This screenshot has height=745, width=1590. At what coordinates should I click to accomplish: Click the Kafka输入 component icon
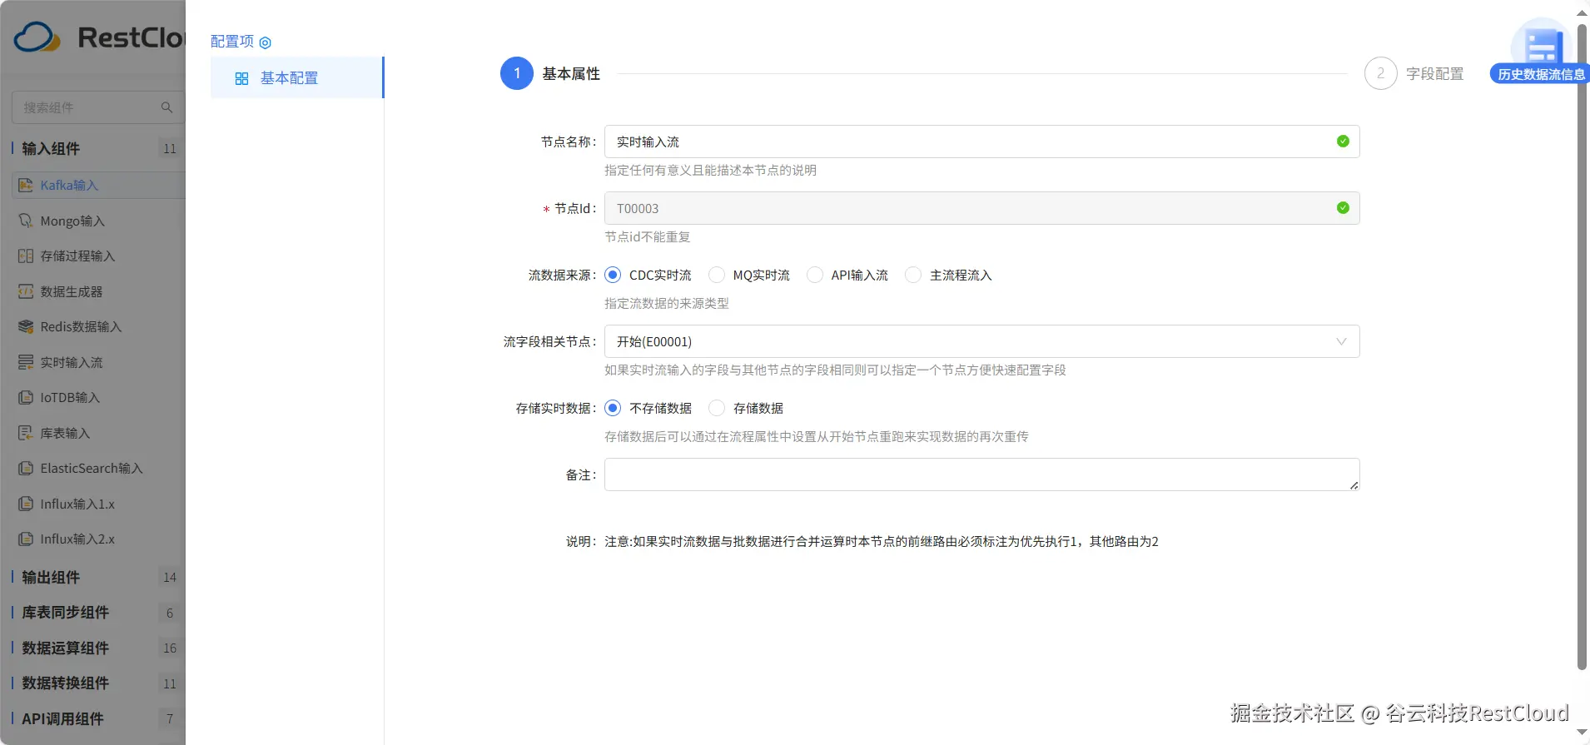coord(26,185)
